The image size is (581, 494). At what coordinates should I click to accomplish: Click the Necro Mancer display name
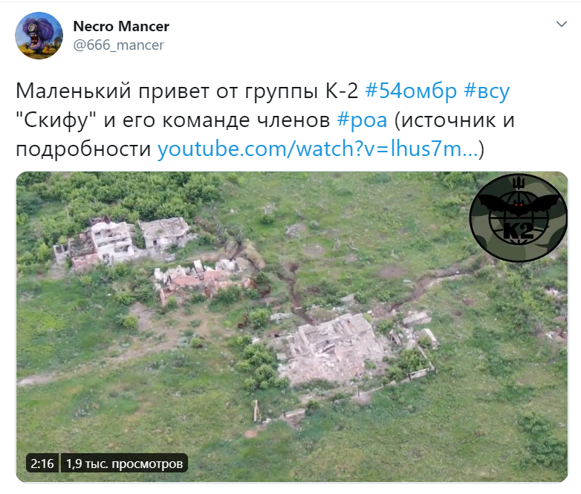(x=121, y=26)
